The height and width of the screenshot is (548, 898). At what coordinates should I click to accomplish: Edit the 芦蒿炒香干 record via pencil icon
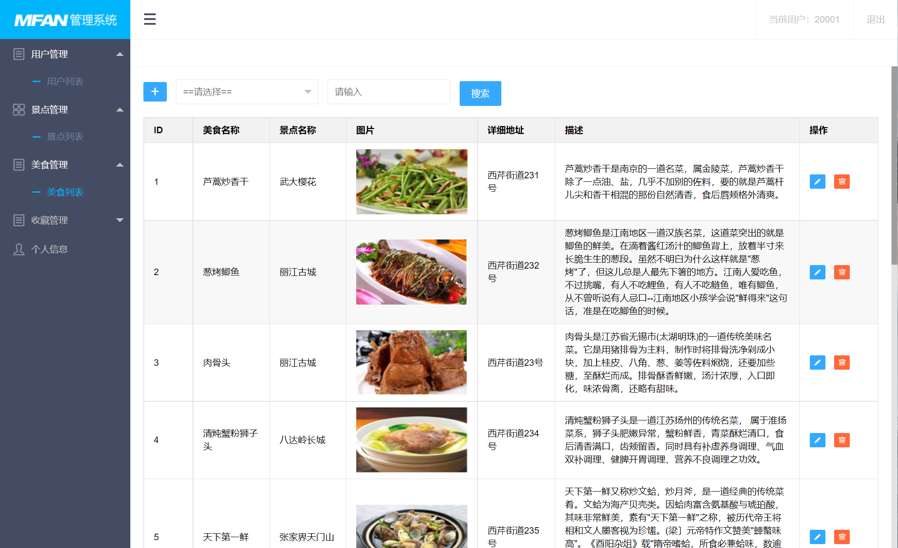pyautogui.click(x=817, y=182)
